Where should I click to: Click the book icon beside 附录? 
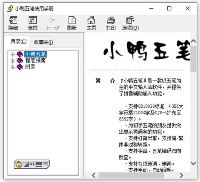click(x=20, y=67)
